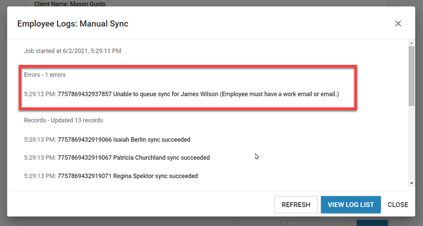
Task: Select the Regina Spektor sync succeeded entry
Action: (111, 176)
